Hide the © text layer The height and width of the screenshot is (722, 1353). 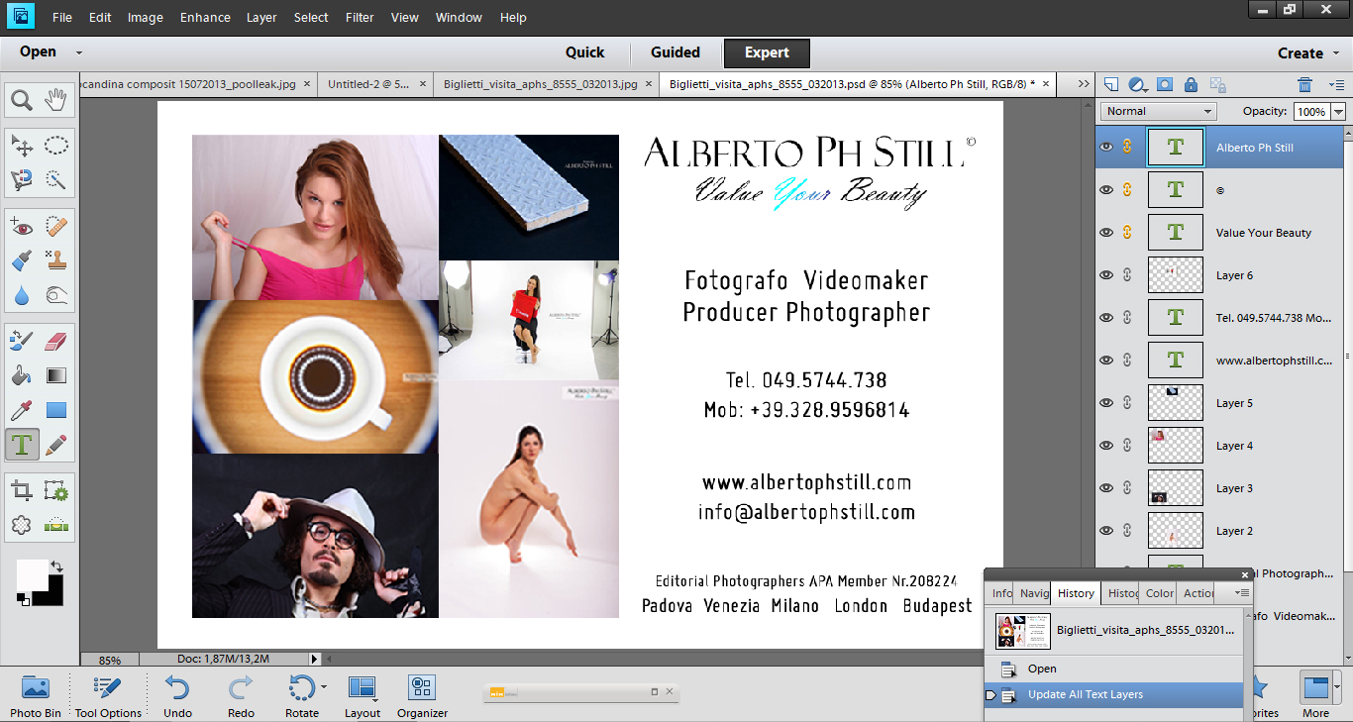tap(1106, 190)
